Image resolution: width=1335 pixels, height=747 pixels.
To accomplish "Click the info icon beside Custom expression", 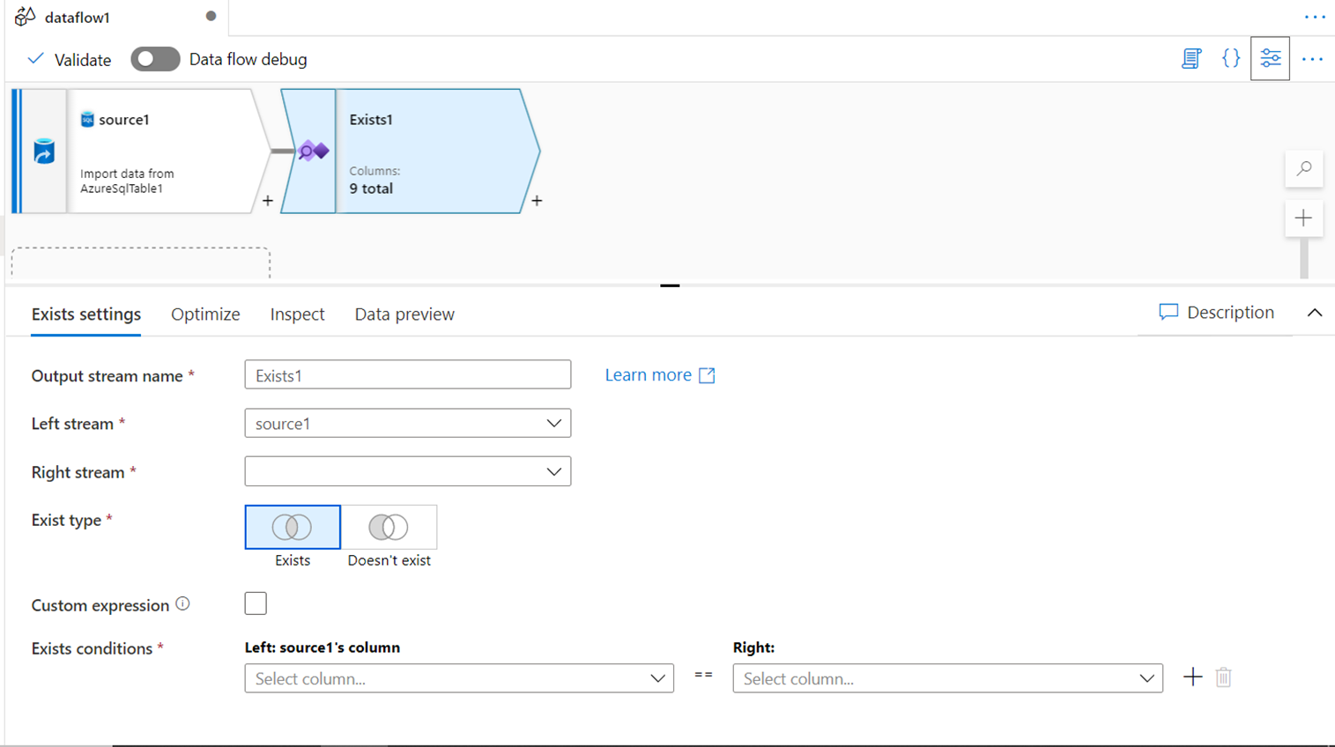I will pos(182,604).
